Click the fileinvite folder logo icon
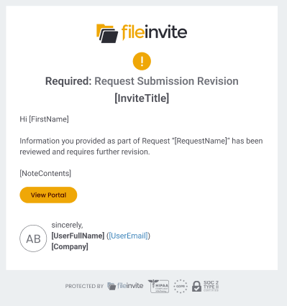Viewport: 287px width, 306px height. (107, 33)
